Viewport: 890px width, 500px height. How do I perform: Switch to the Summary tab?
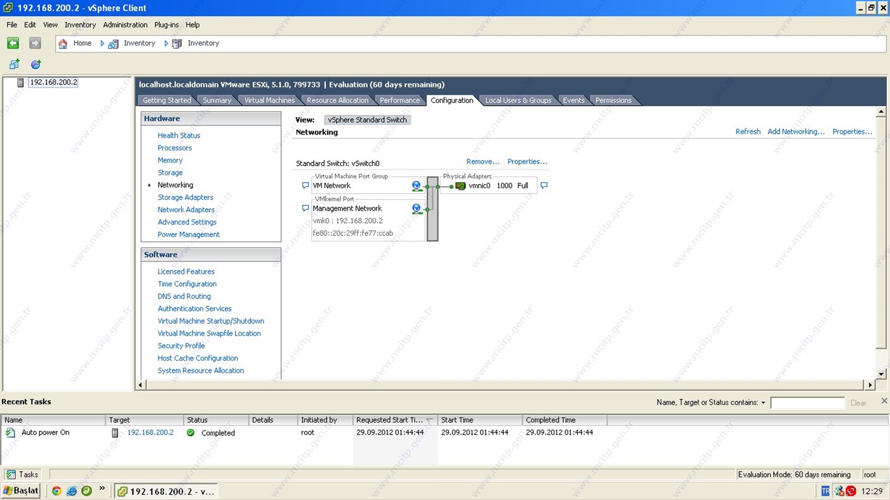[217, 100]
